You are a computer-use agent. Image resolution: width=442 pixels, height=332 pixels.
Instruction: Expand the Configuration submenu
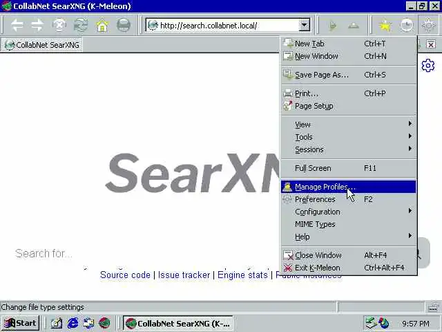(x=349, y=212)
